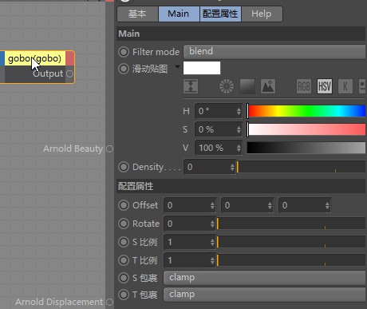Click the H value stepper arrows
This screenshot has width=367, height=309.
(x=239, y=111)
